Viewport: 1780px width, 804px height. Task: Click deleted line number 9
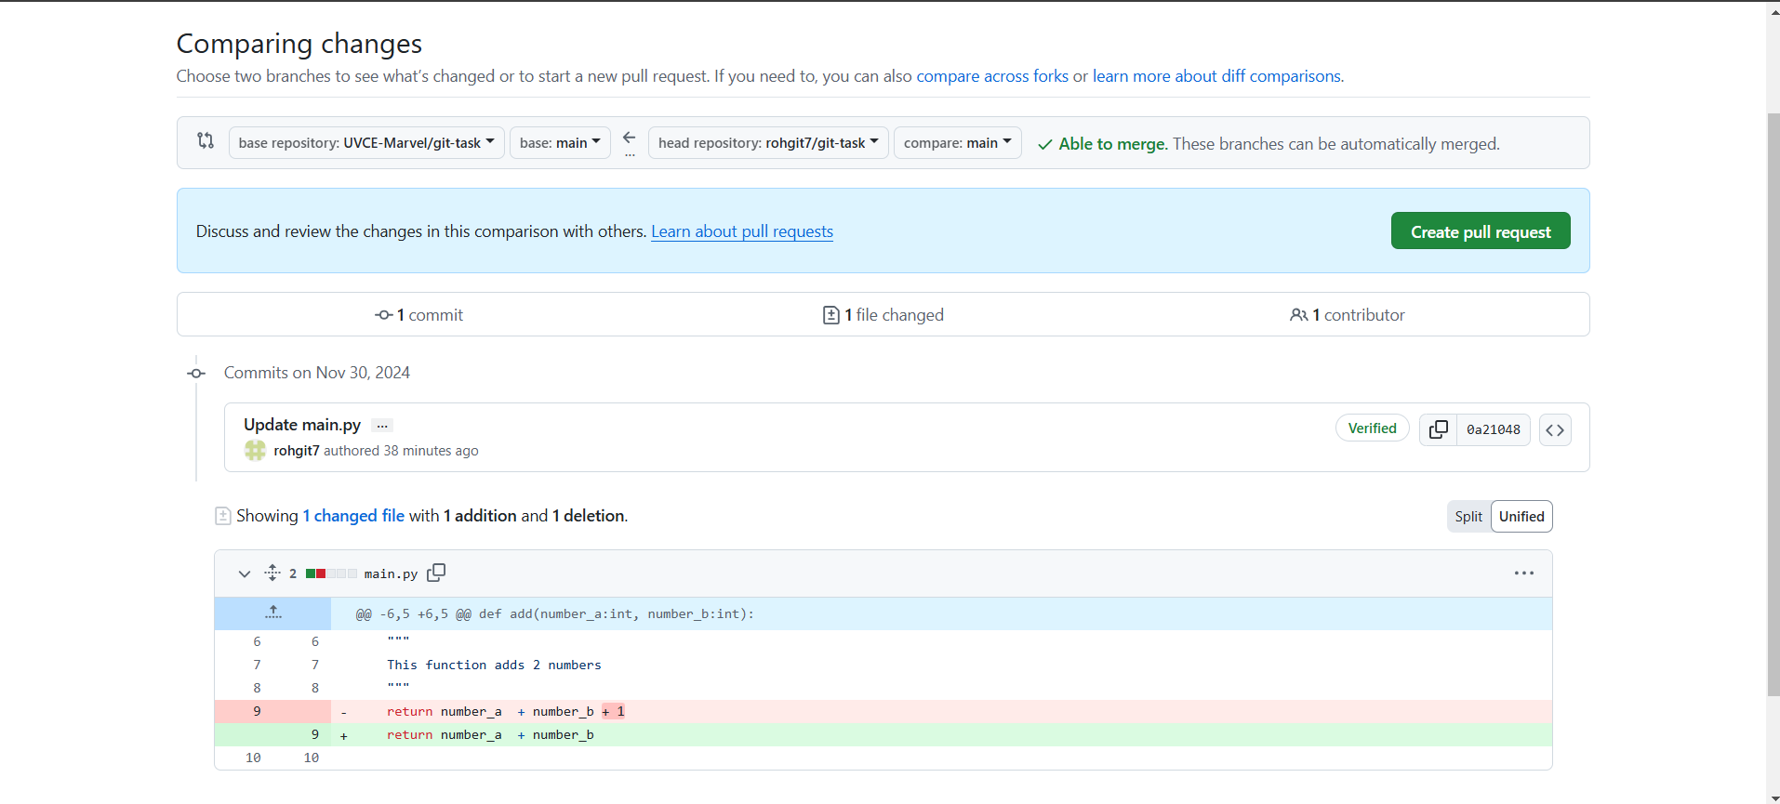[257, 711]
